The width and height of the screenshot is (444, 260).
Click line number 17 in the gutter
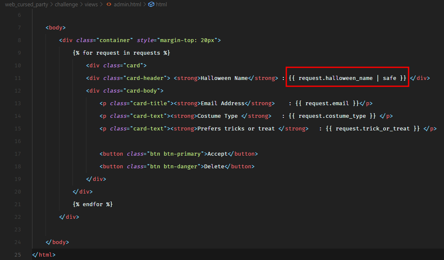pyautogui.click(x=18, y=154)
